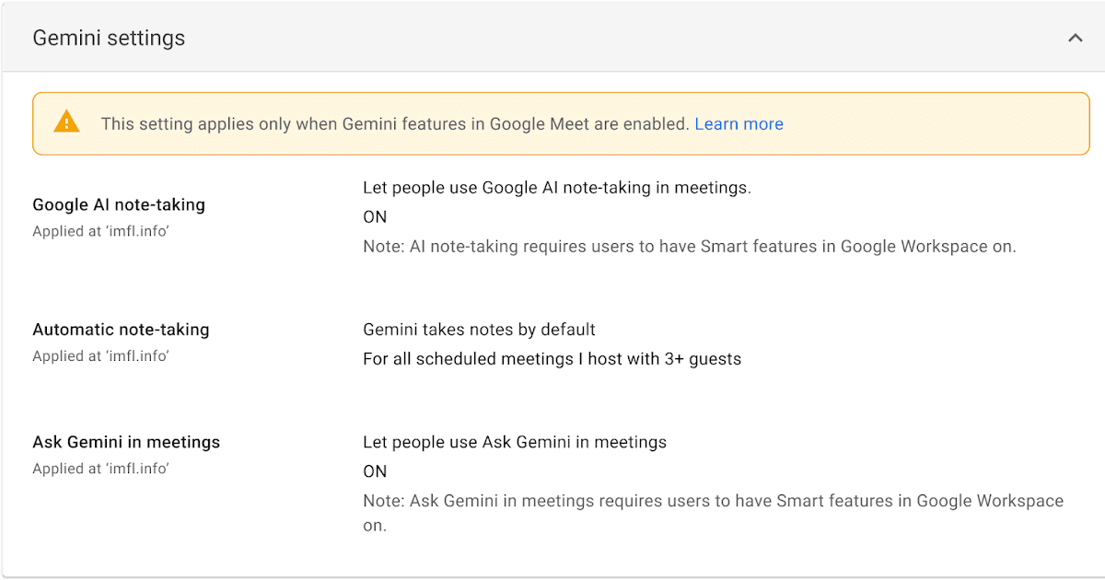Open the Ask Gemini in meetings setting

(126, 442)
